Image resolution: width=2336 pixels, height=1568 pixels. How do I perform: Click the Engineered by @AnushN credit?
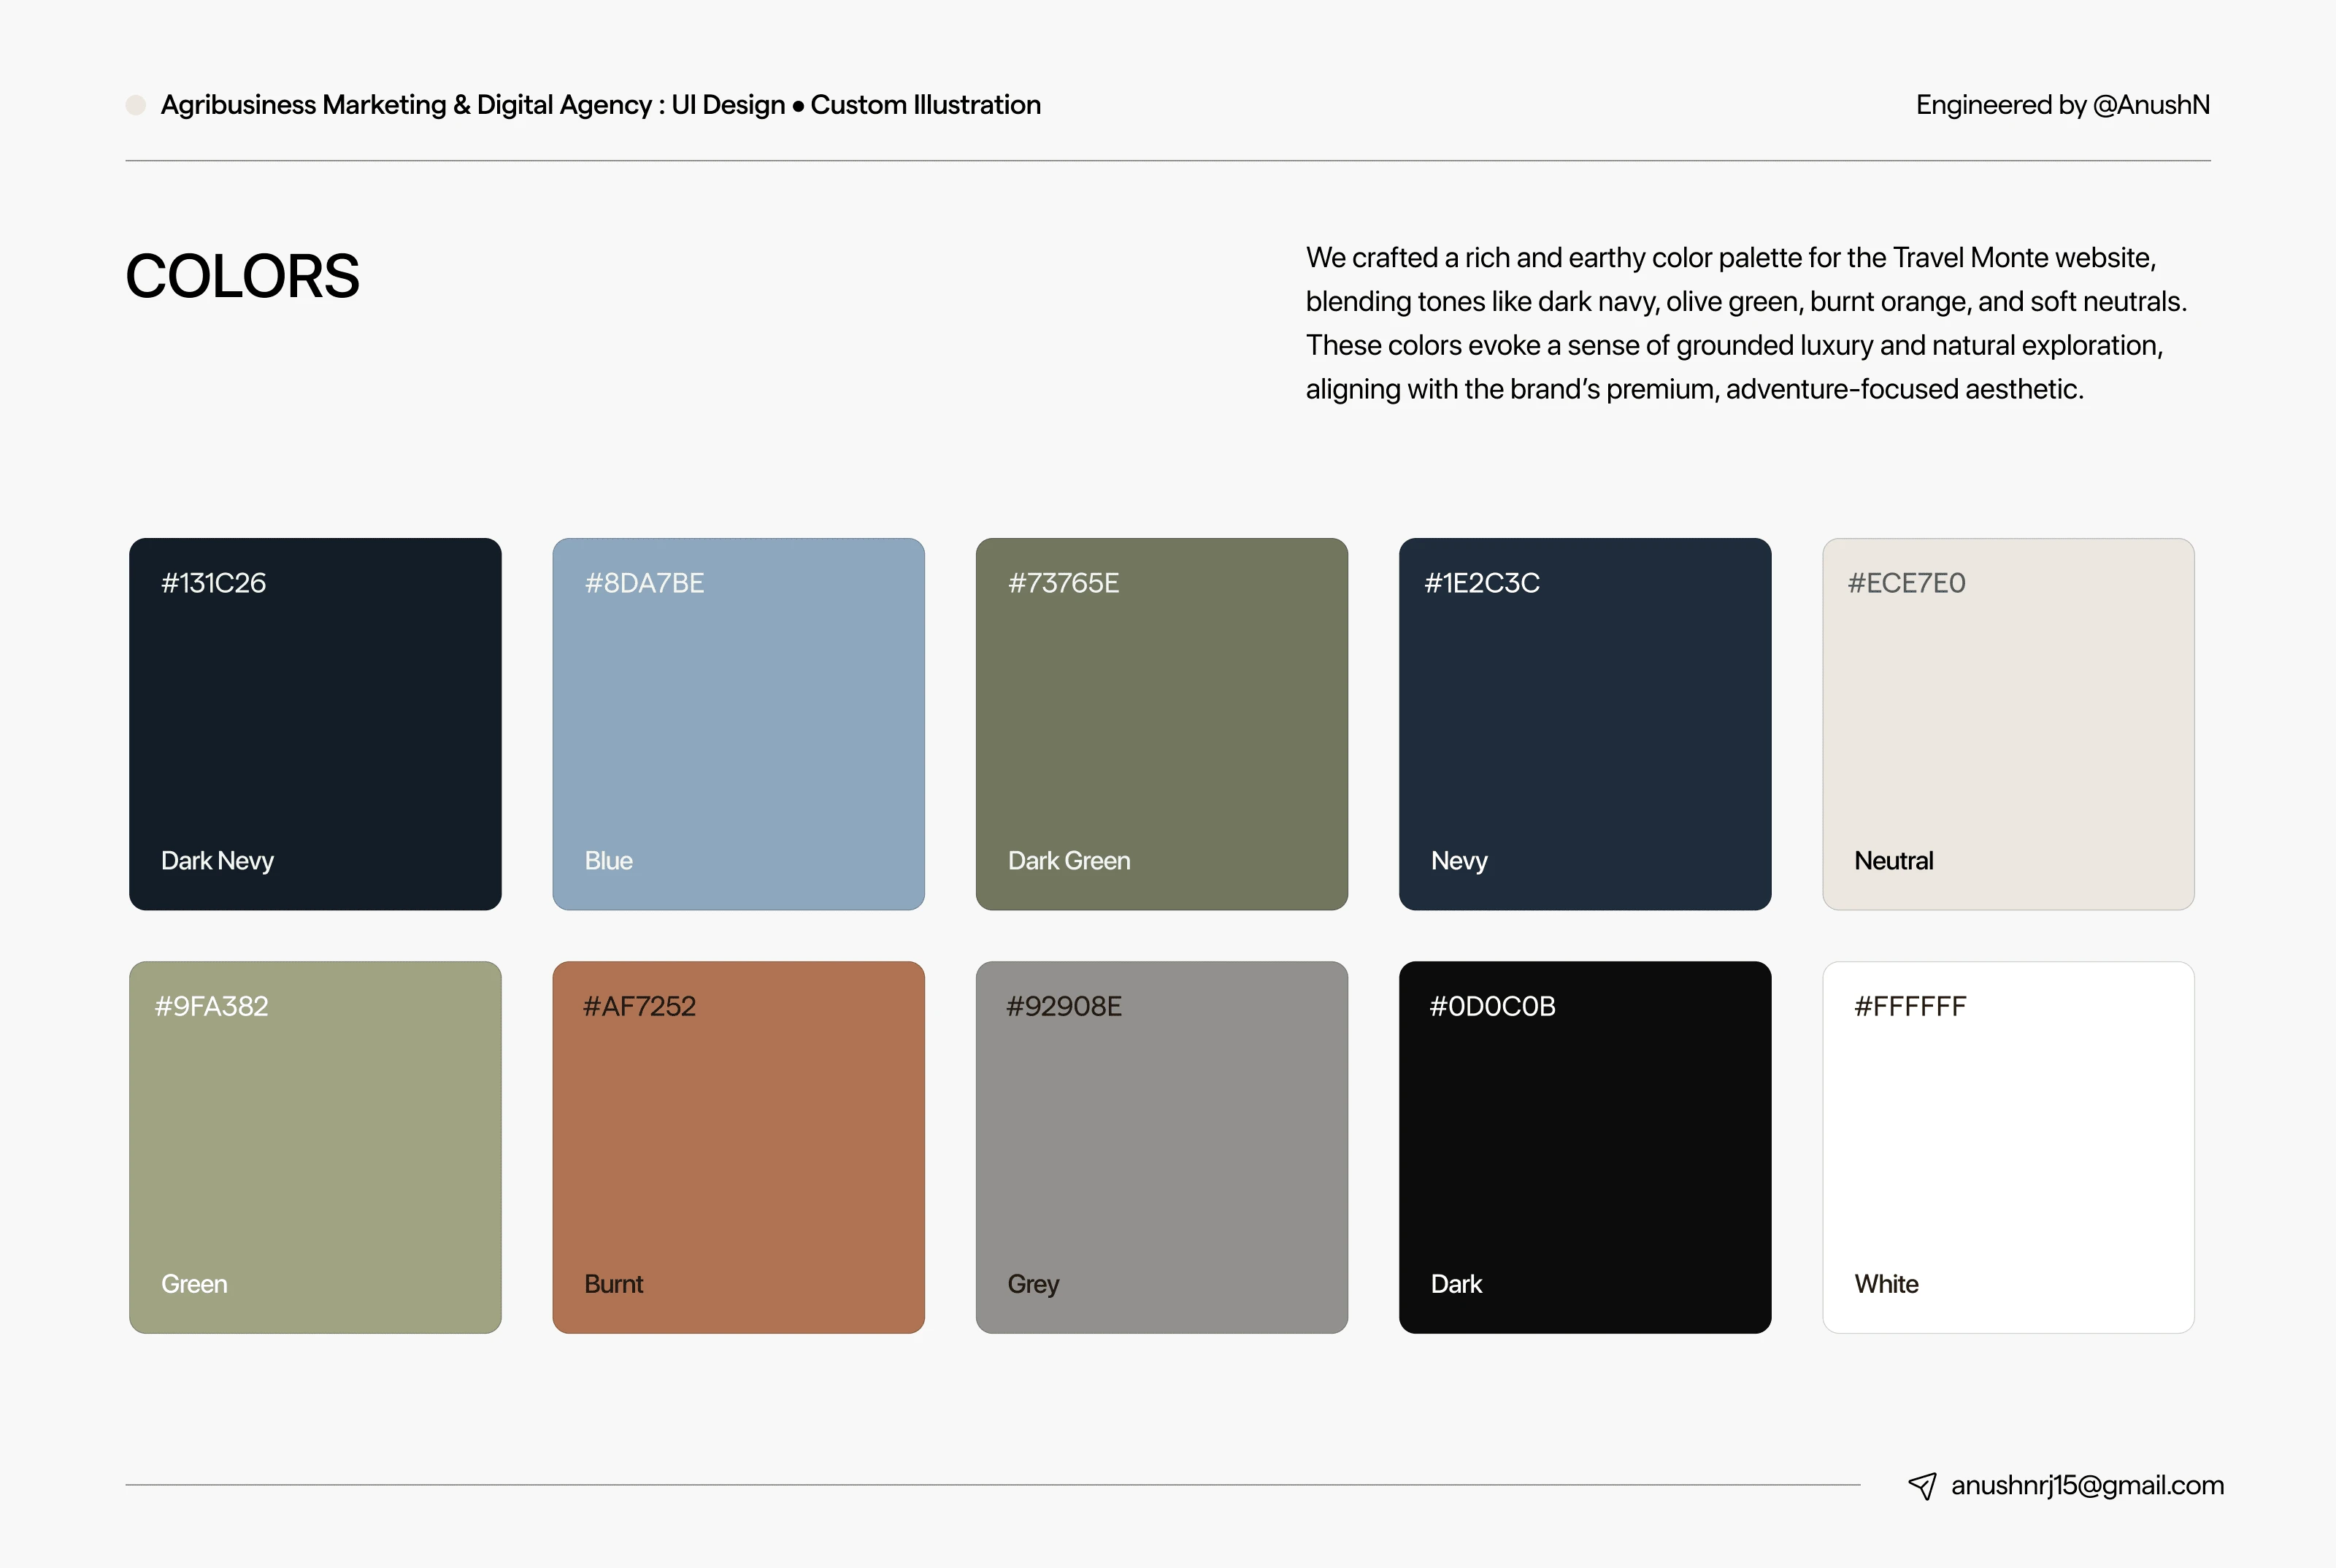point(2062,105)
